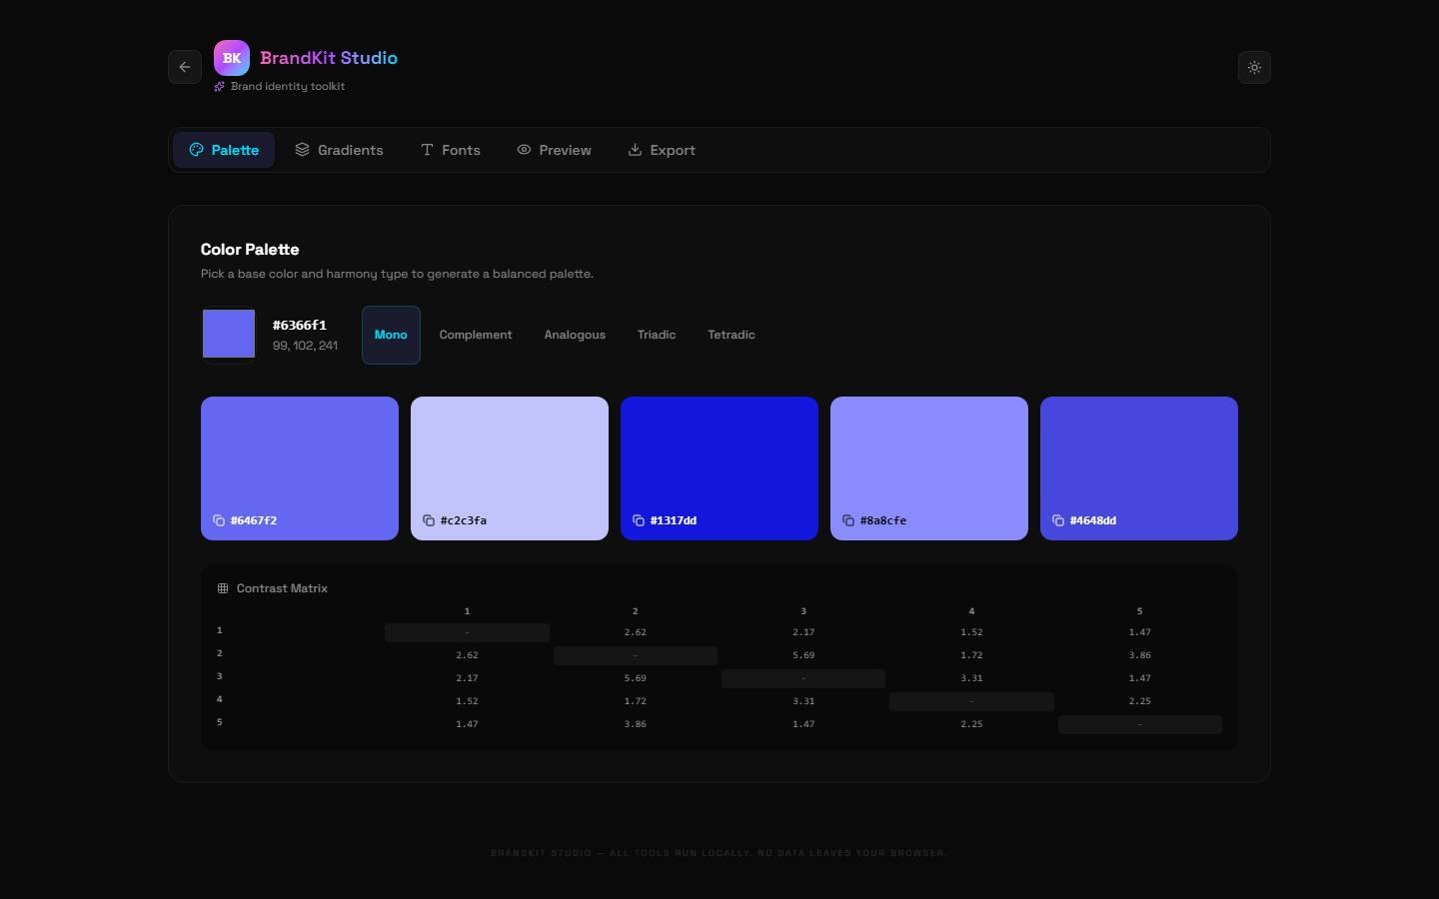Viewport: 1439px width, 899px height.
Task: Click the RGB value 99, 102, 241
Action: (x=305, y=346)
